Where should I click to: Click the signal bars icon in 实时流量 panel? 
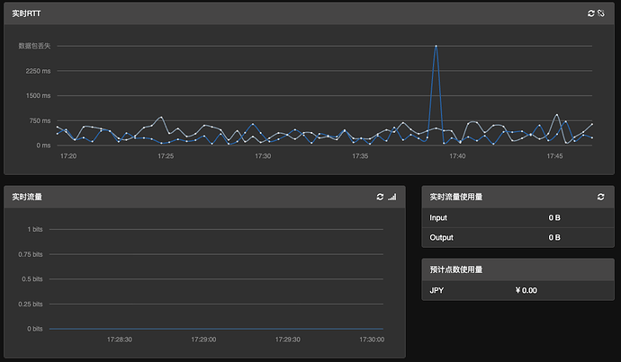[x=392, y=197]
